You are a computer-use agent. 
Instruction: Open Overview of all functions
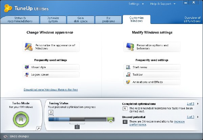click(x=192, y=20)
